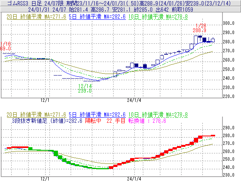241x184 pixels.
Task: Click the upper 20日 終値平滑 MA=271.6 legend
Action: point(36,17)
